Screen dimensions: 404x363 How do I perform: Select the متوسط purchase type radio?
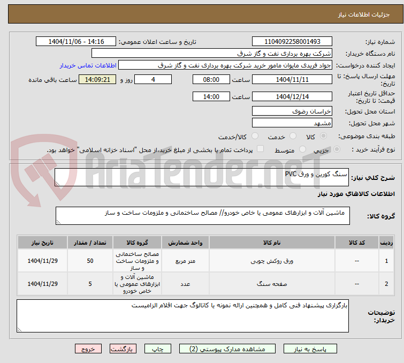(x=302, y=149)
